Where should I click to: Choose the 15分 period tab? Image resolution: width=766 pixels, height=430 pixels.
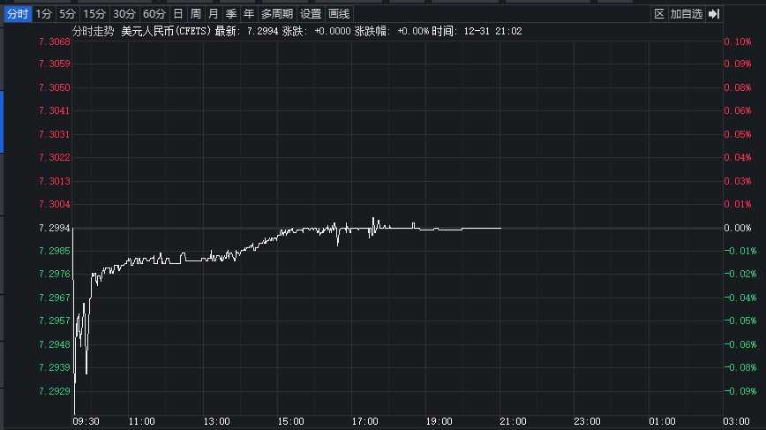pyautogui.click(x=94, y=14)
